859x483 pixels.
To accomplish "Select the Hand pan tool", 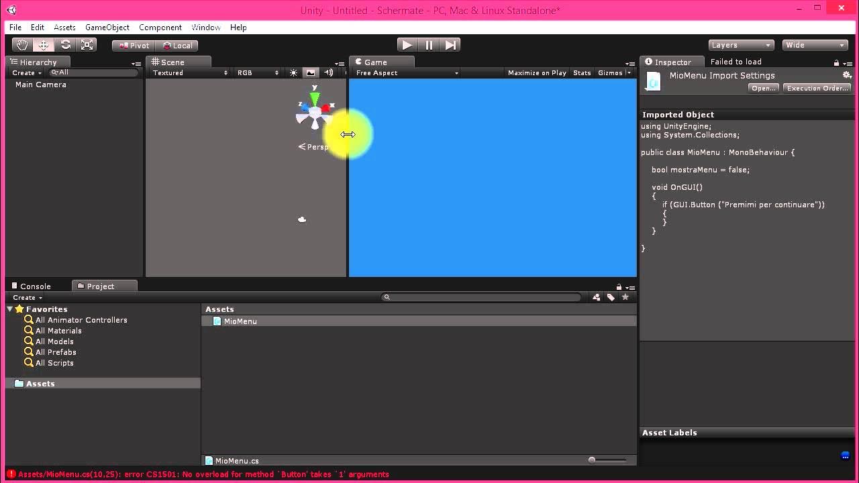I will pyautogui.click(x=21, y=44).
